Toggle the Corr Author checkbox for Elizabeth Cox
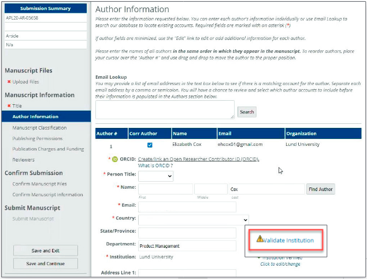This screenshot has height=279, width=367. [150, 145]
